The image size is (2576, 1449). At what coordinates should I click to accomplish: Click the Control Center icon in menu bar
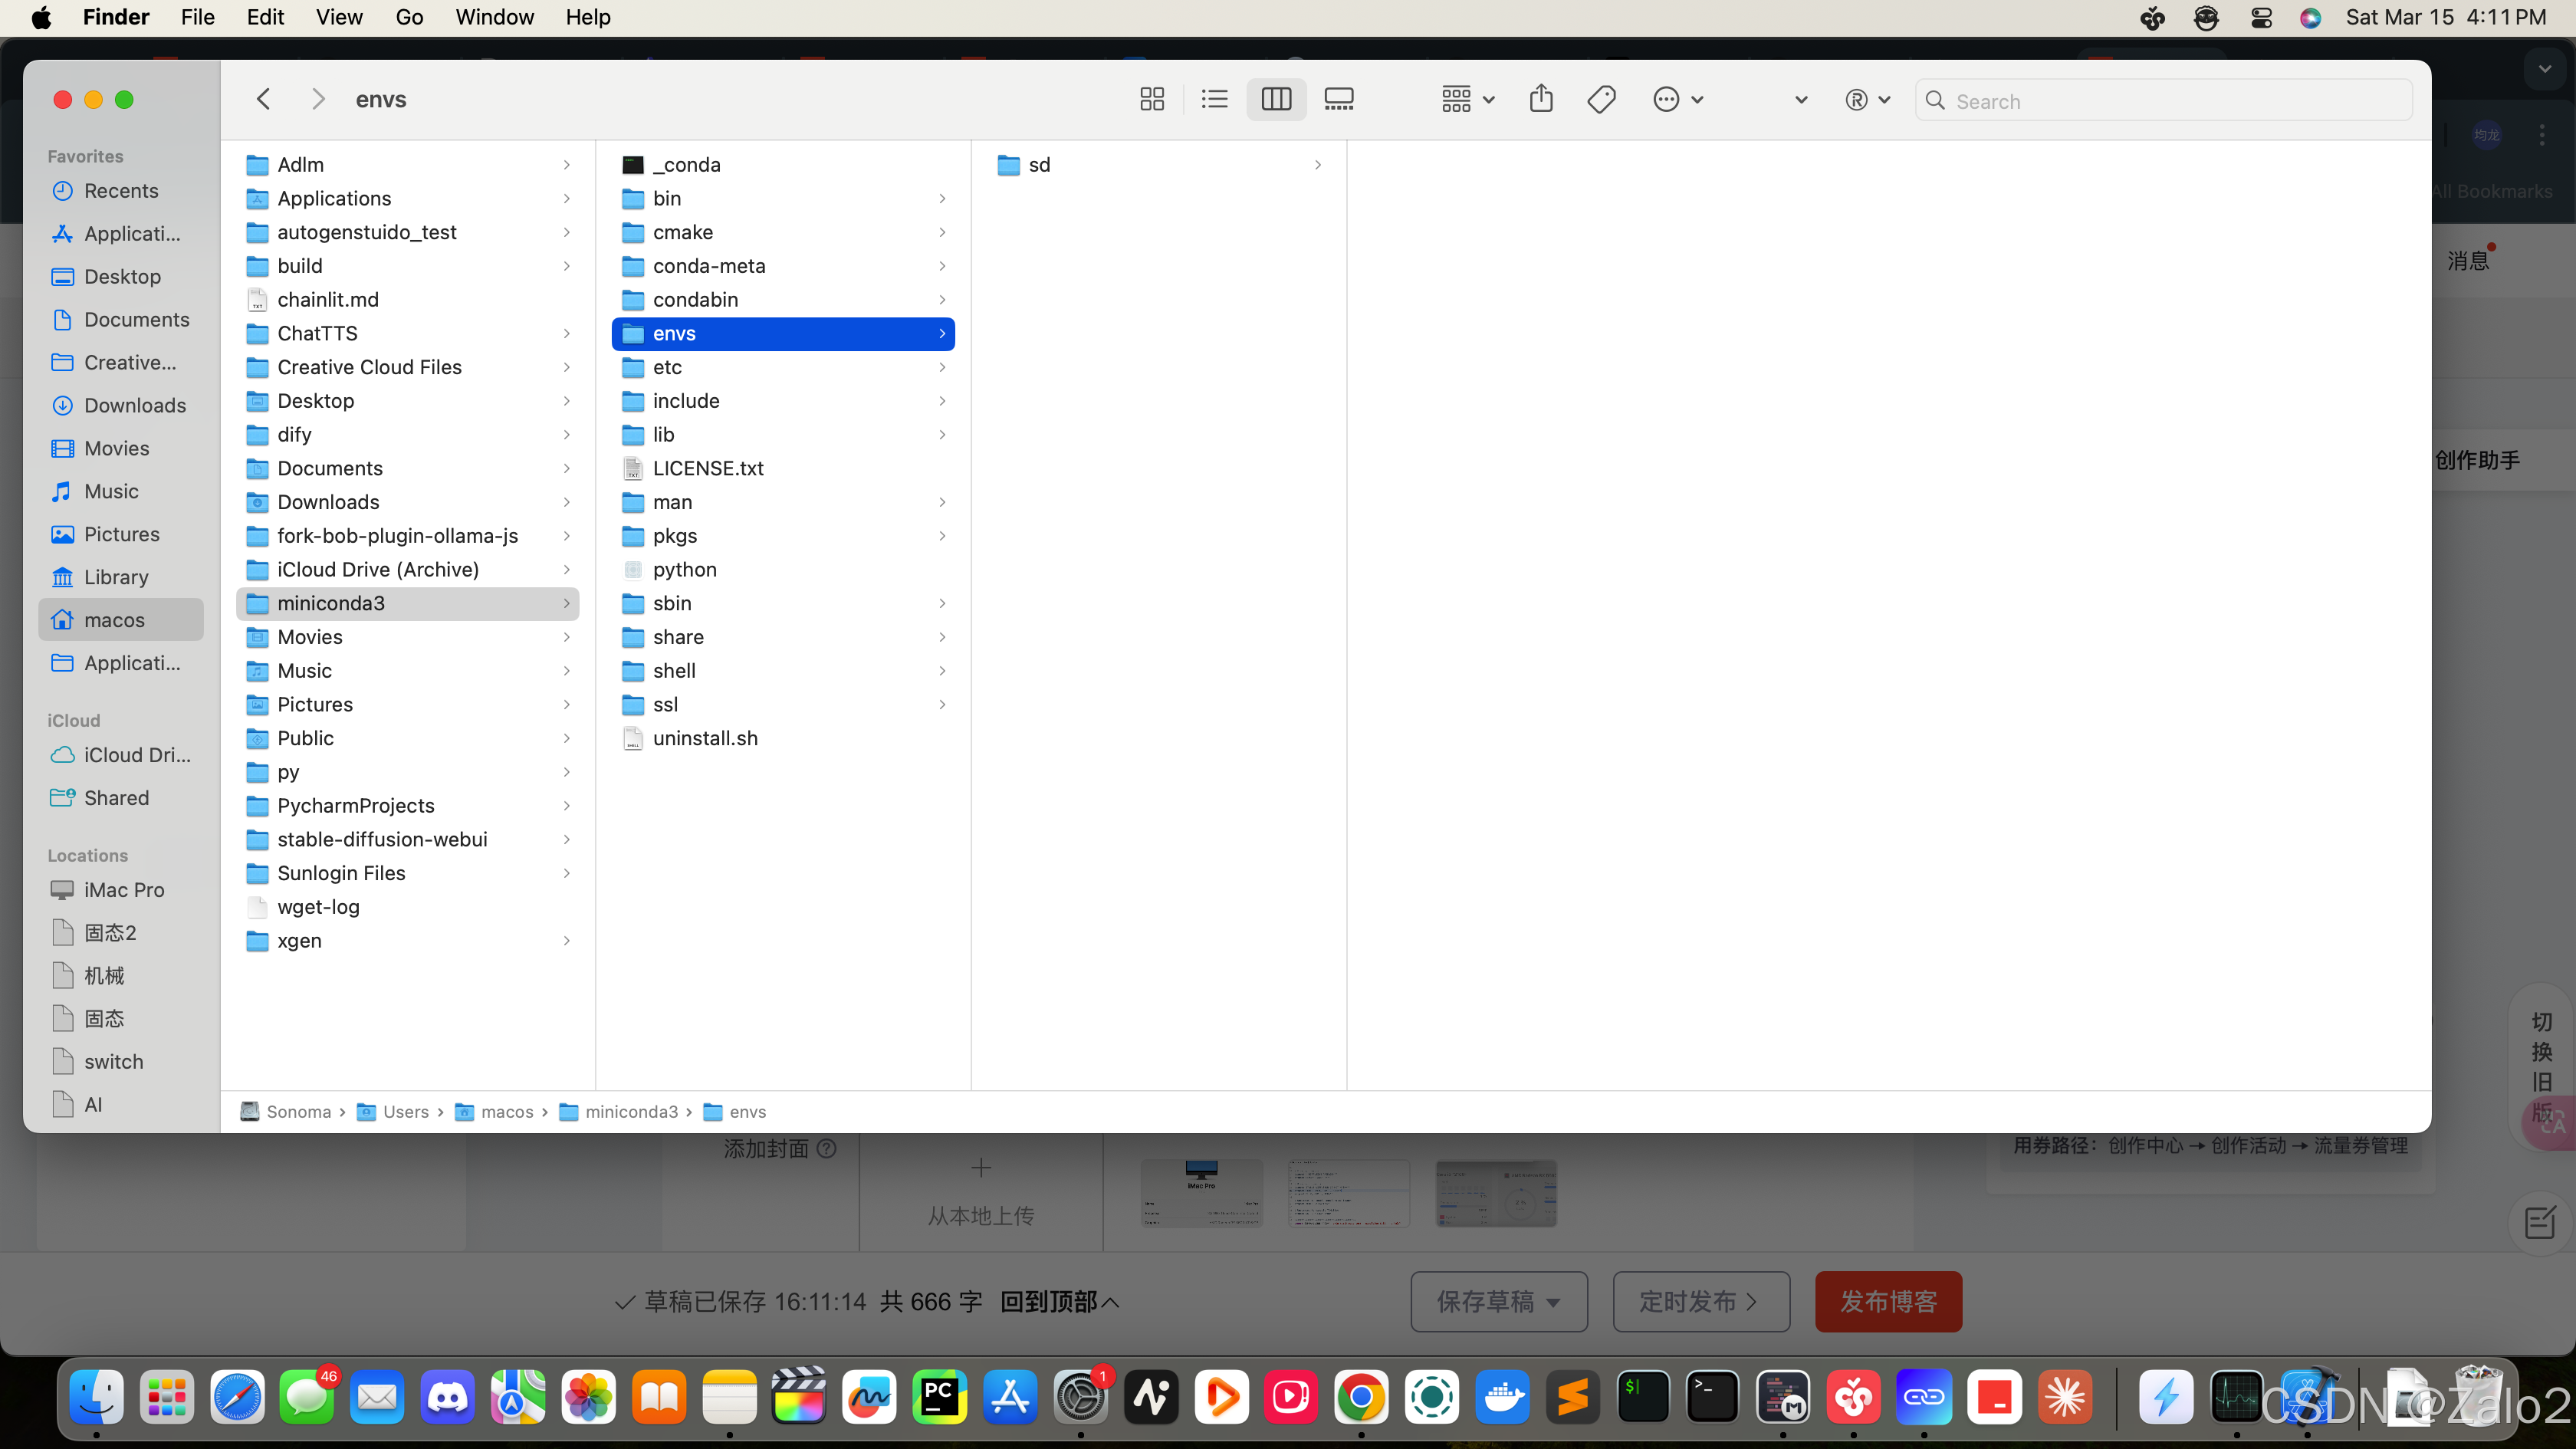(x=2260, y=17)
